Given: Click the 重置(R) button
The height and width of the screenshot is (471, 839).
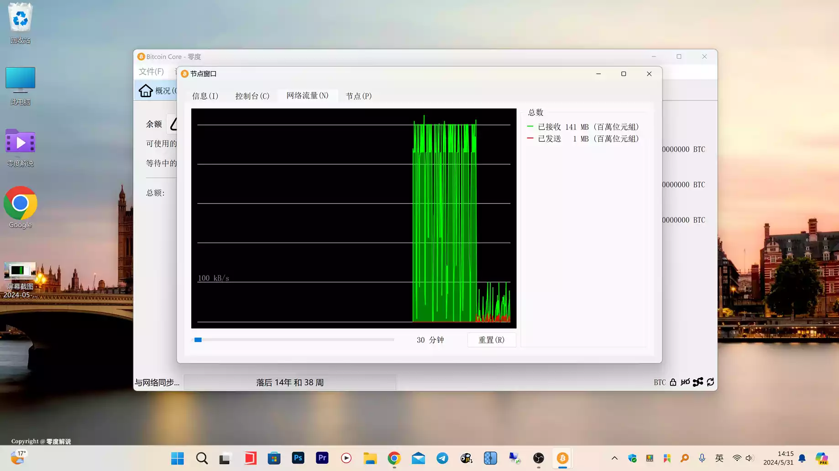Looking at the screenshot, I should pyautogui.click(x=492, y=340).
